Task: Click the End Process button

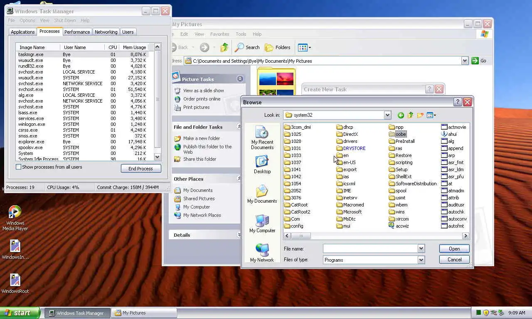Action: [x=141, y=169]
